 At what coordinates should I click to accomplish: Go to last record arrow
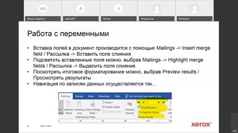164,102
